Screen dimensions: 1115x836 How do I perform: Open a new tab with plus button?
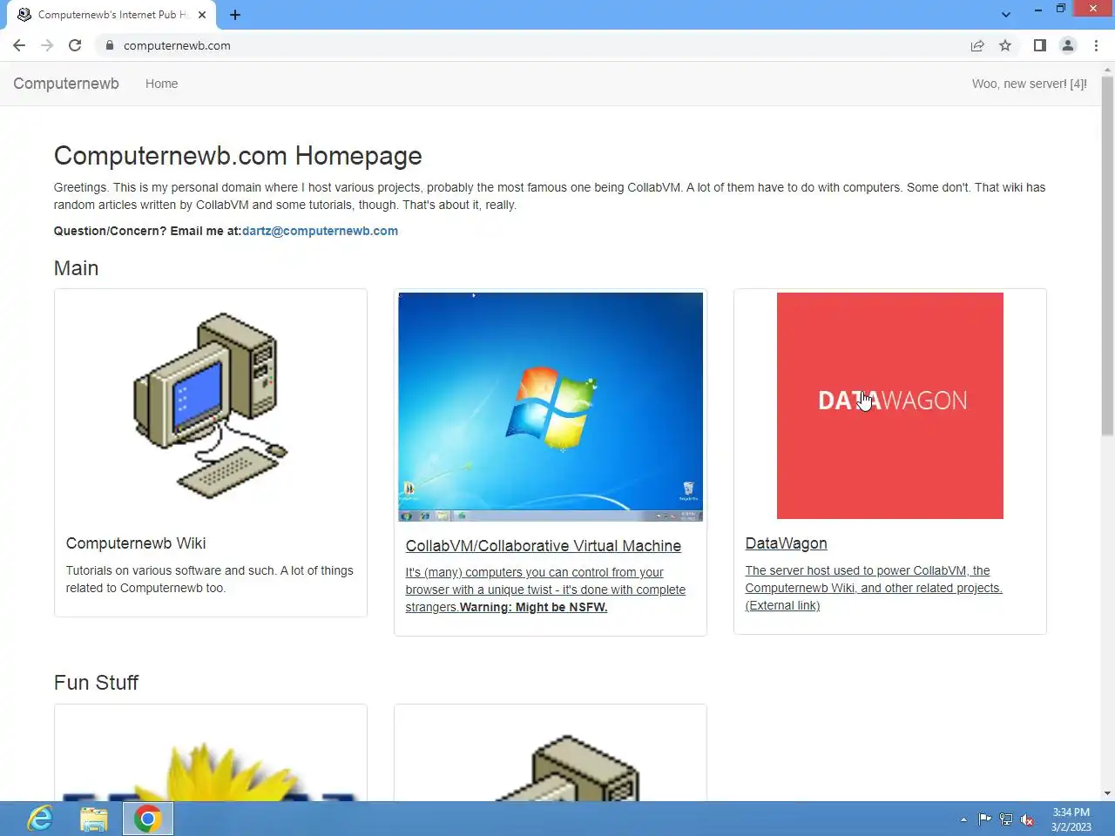click(235, 15)
